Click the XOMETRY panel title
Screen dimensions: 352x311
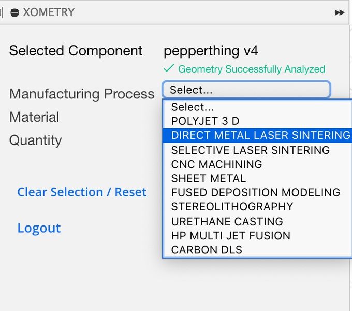point(48,12)
